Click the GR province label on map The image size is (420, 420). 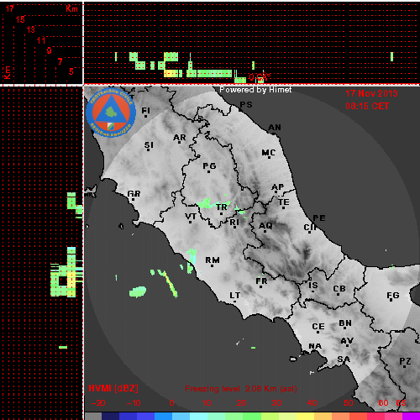(x=134, y=193)
